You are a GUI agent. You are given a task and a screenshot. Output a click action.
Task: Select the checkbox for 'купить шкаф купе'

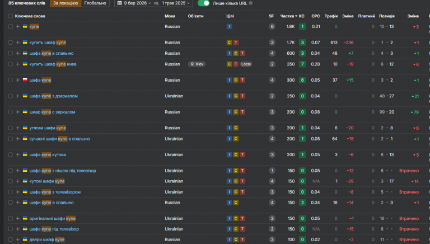[11, 43]
